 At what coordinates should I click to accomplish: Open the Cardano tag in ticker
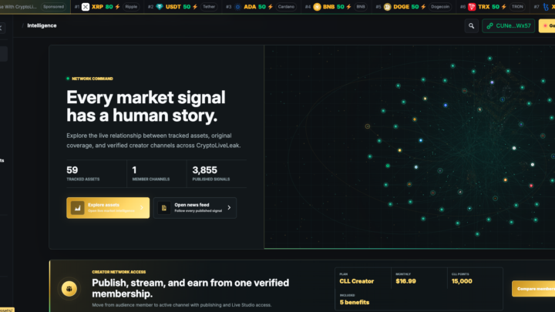[286, 7]
